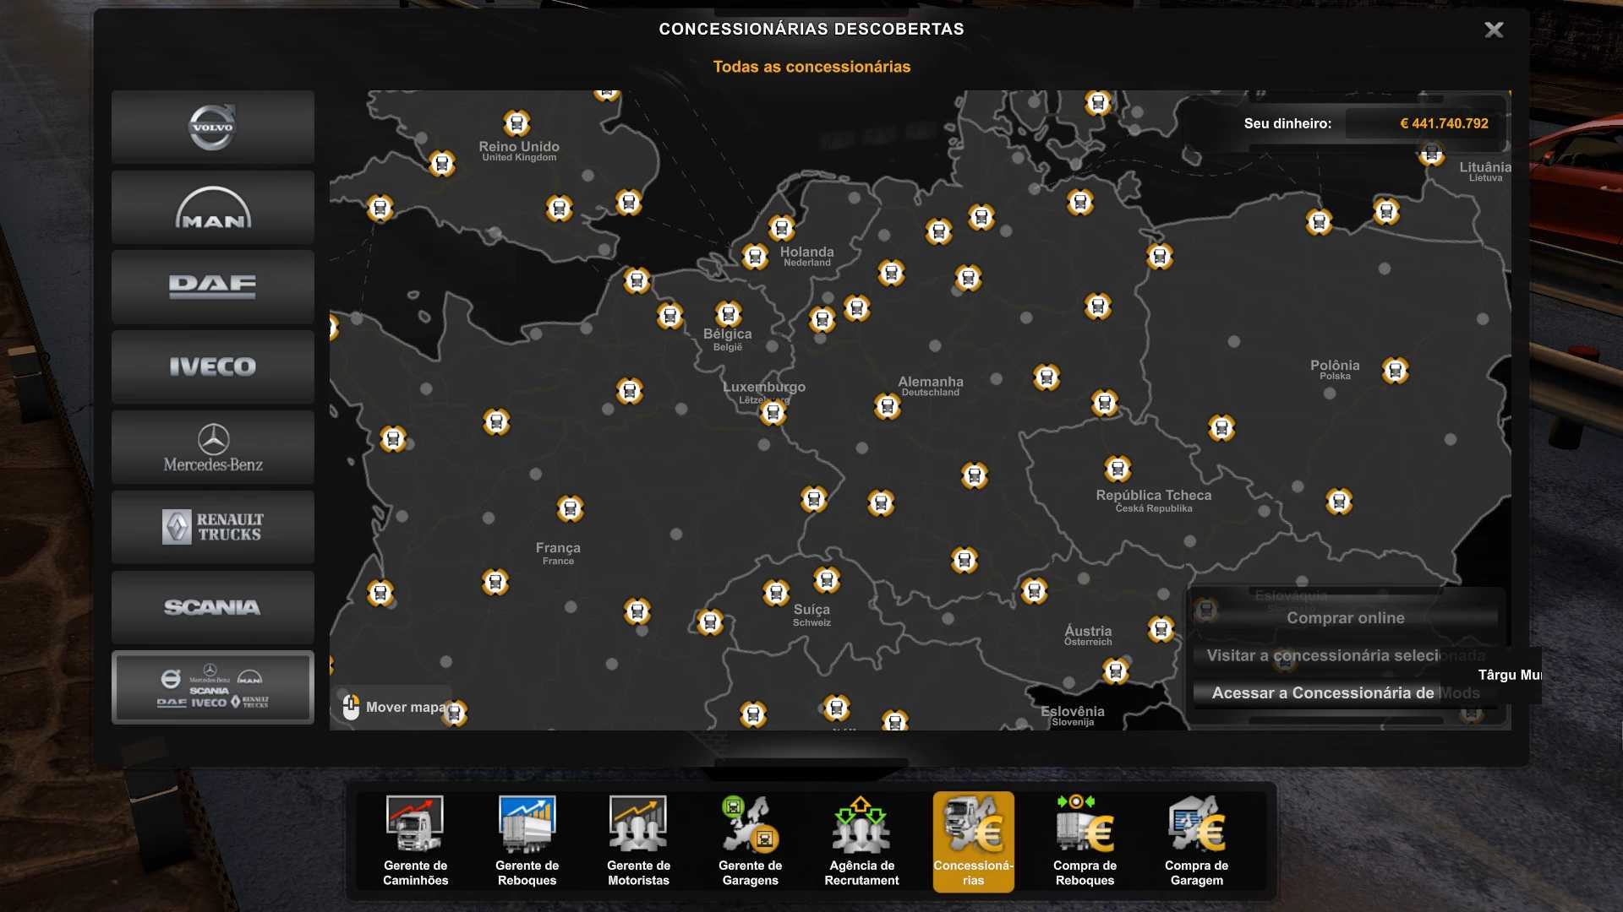Close the Concessionárias Descobertas window
Viewport: 1623px width, 912px height.
pos(1494,30)
